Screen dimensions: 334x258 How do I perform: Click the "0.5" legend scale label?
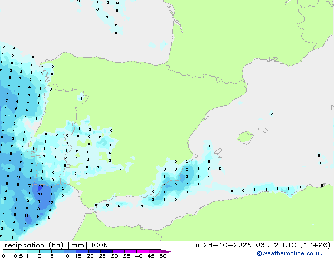coord(18,256)
